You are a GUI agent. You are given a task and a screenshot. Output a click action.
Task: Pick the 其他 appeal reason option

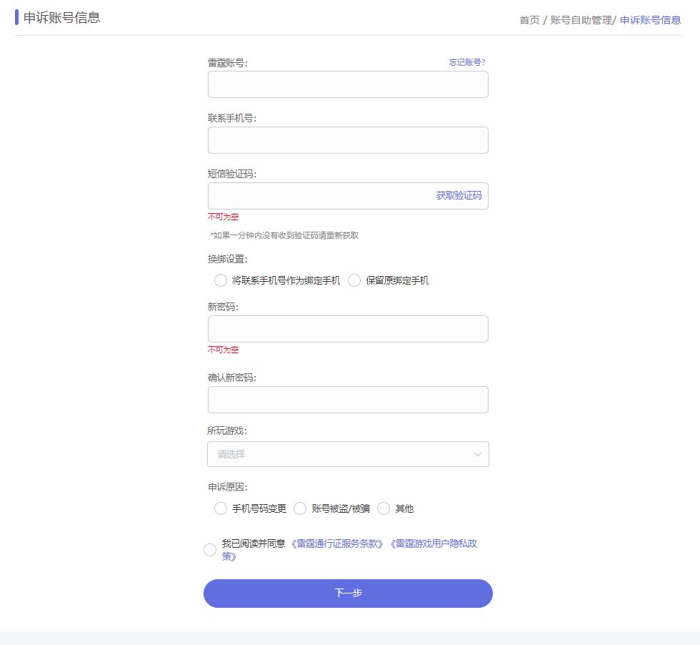(384, 508)
